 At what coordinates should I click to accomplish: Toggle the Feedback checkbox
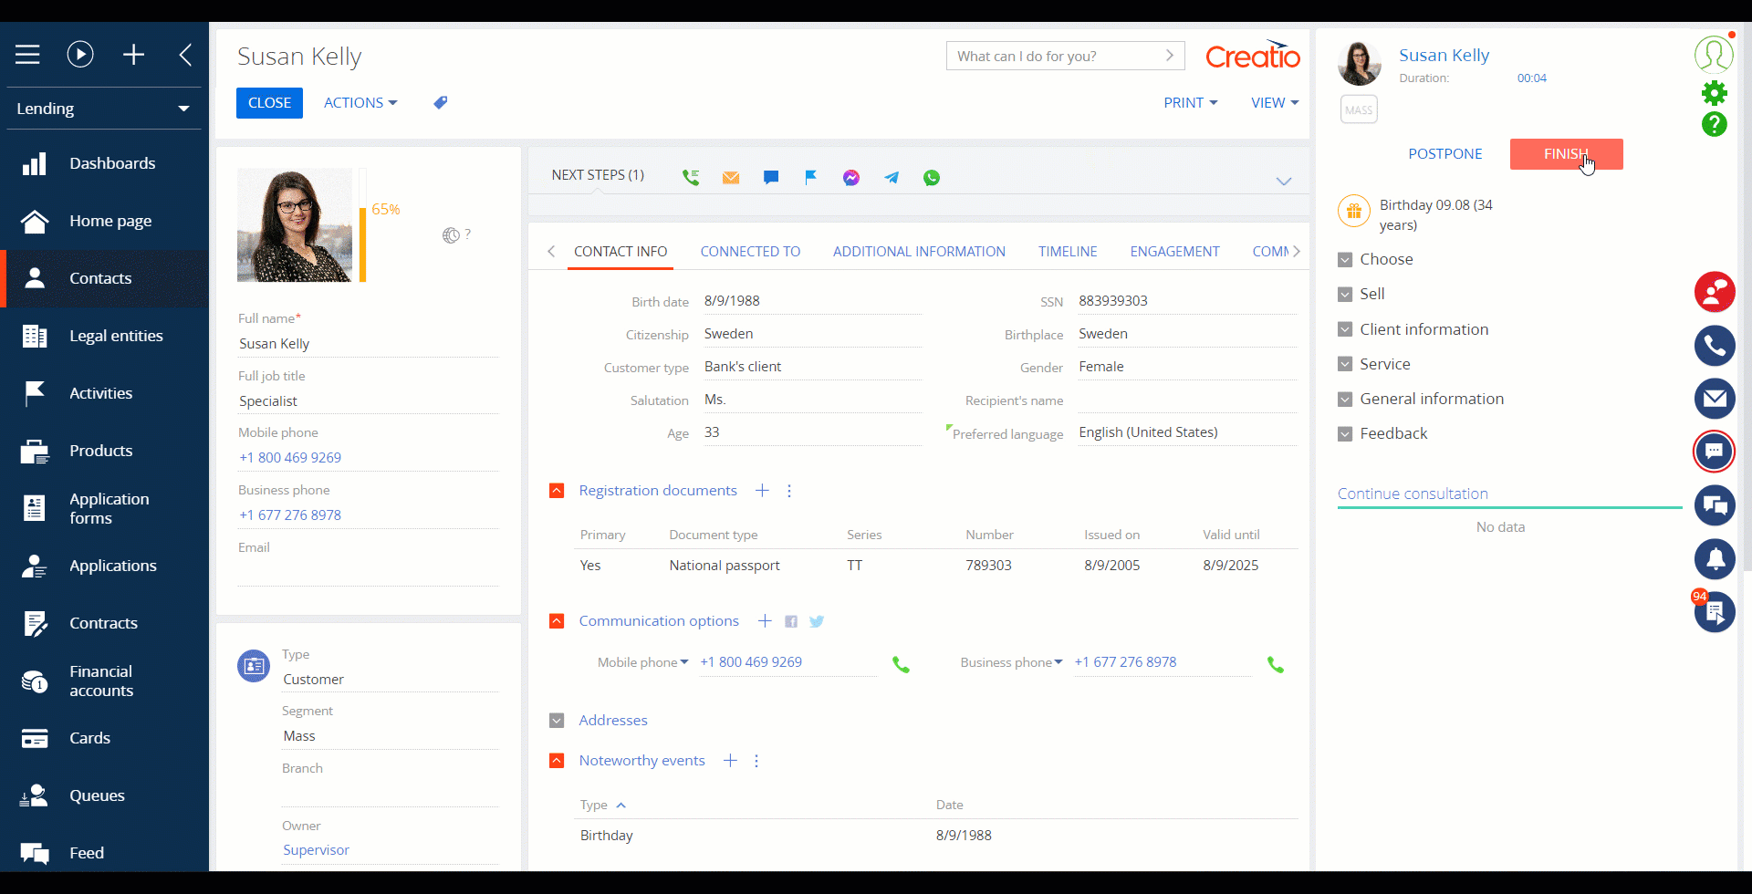coord(1345,434)
